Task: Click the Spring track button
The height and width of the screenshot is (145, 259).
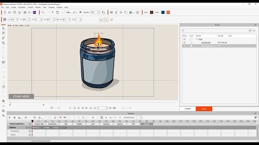Action: click(x=120, y=124)
